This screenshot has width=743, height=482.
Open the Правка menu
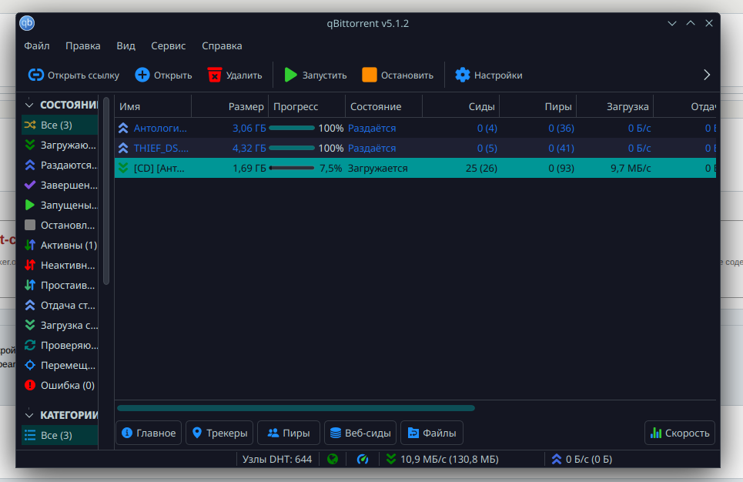click(83, 46)
